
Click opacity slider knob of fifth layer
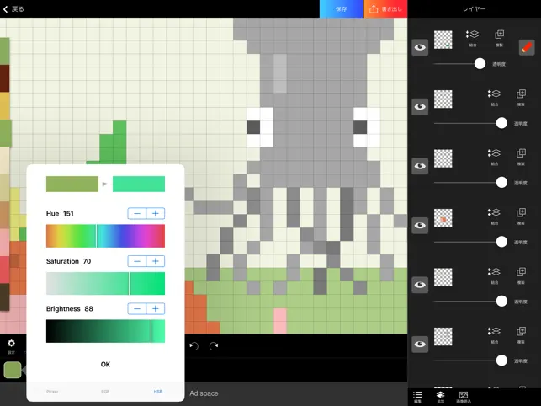pyautogui.click(x=501, y=301)
